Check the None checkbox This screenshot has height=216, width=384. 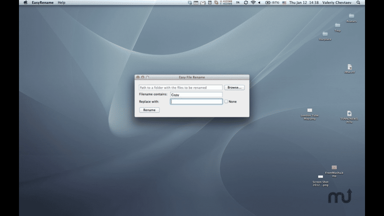[226, 101]
